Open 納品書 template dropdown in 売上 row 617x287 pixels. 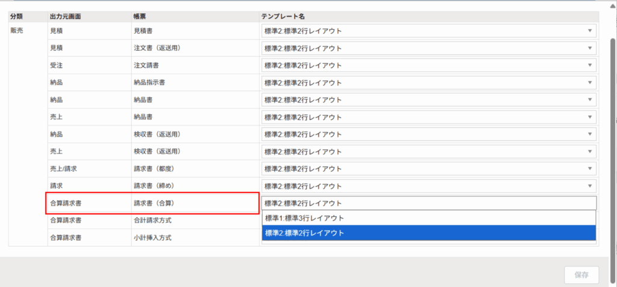(x=429, y=117)
